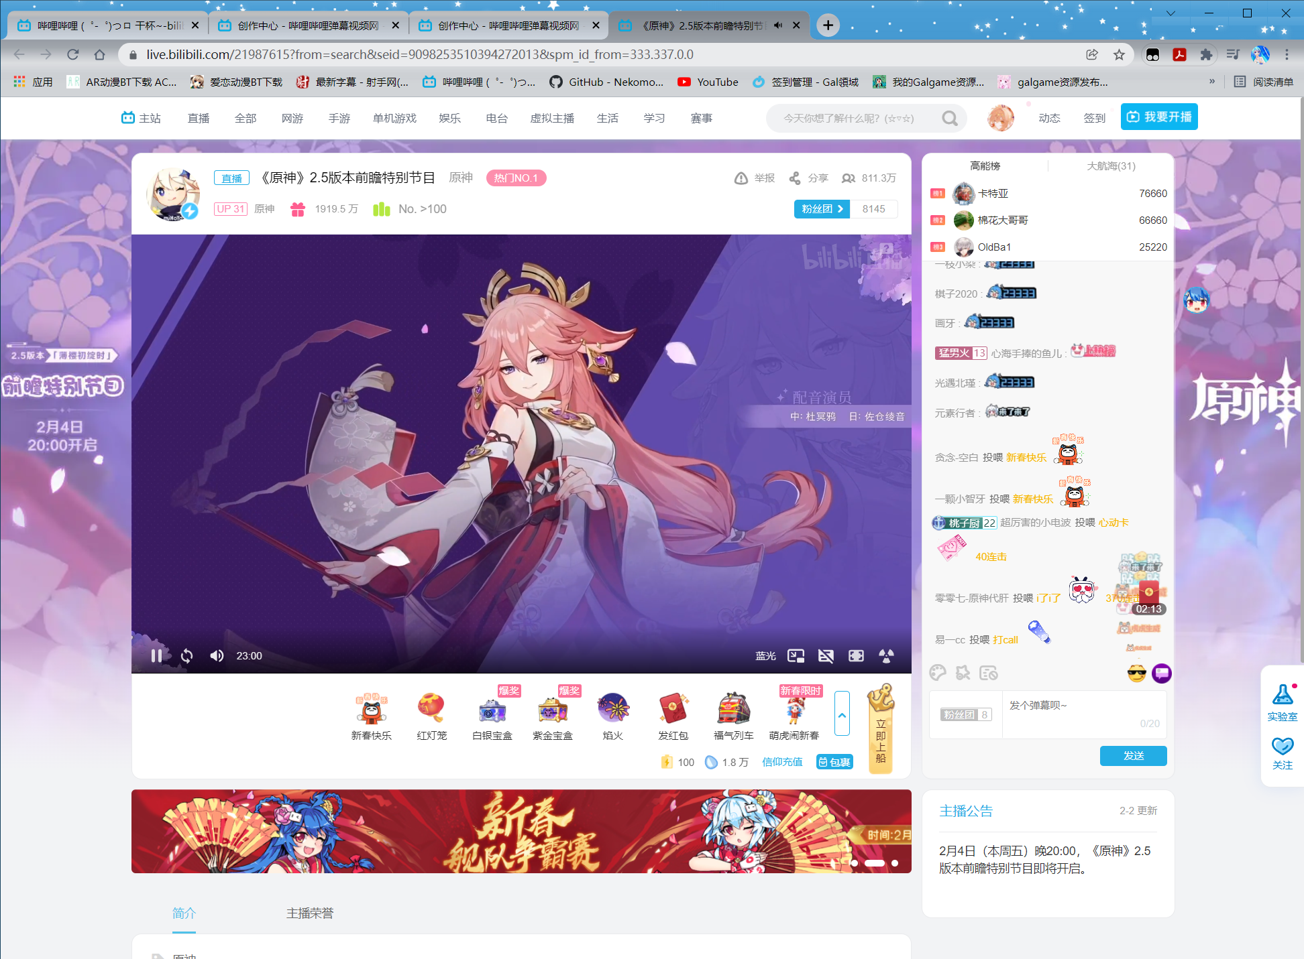Switch to 主播荣誉 tab
The width and height of the screenshot is (1304, 959).
coord(310,913)
